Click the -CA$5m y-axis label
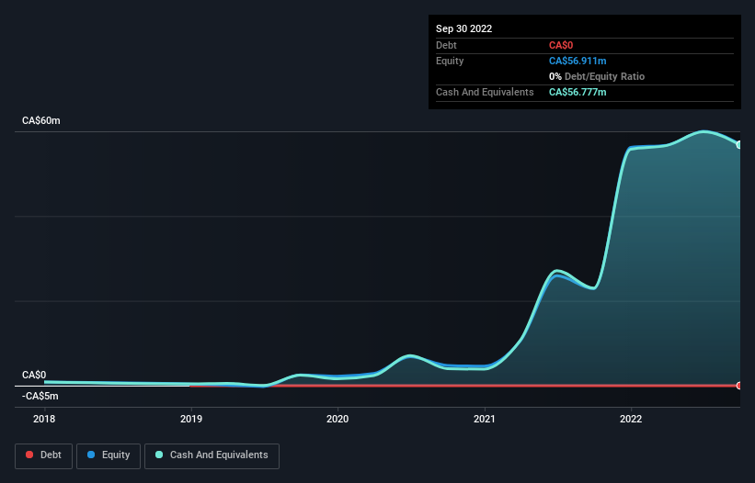Screen dimensions: 755x483 tap(40, 396)
